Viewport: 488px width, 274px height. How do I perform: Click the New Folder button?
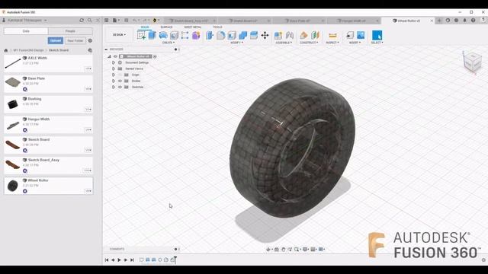pos(75,40)
